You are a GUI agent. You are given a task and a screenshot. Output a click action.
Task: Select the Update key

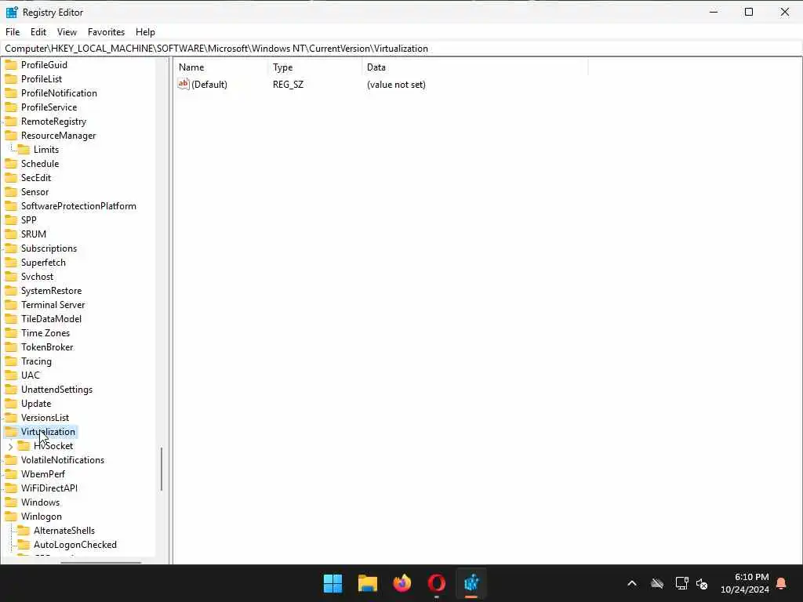point(36,404)
